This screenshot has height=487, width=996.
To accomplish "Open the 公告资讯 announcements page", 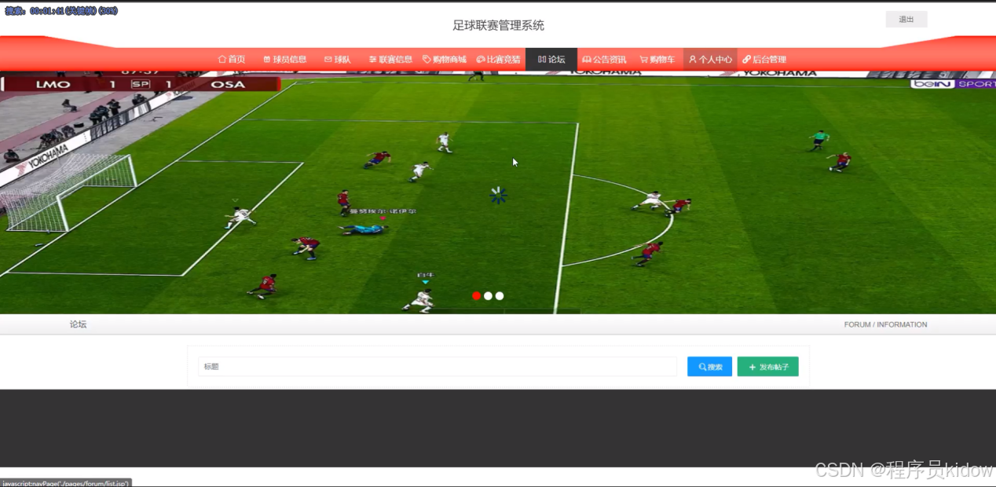I will click(x=604, y=59).
